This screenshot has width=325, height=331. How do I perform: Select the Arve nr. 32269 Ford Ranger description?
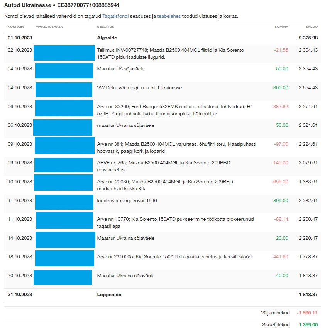173,110
